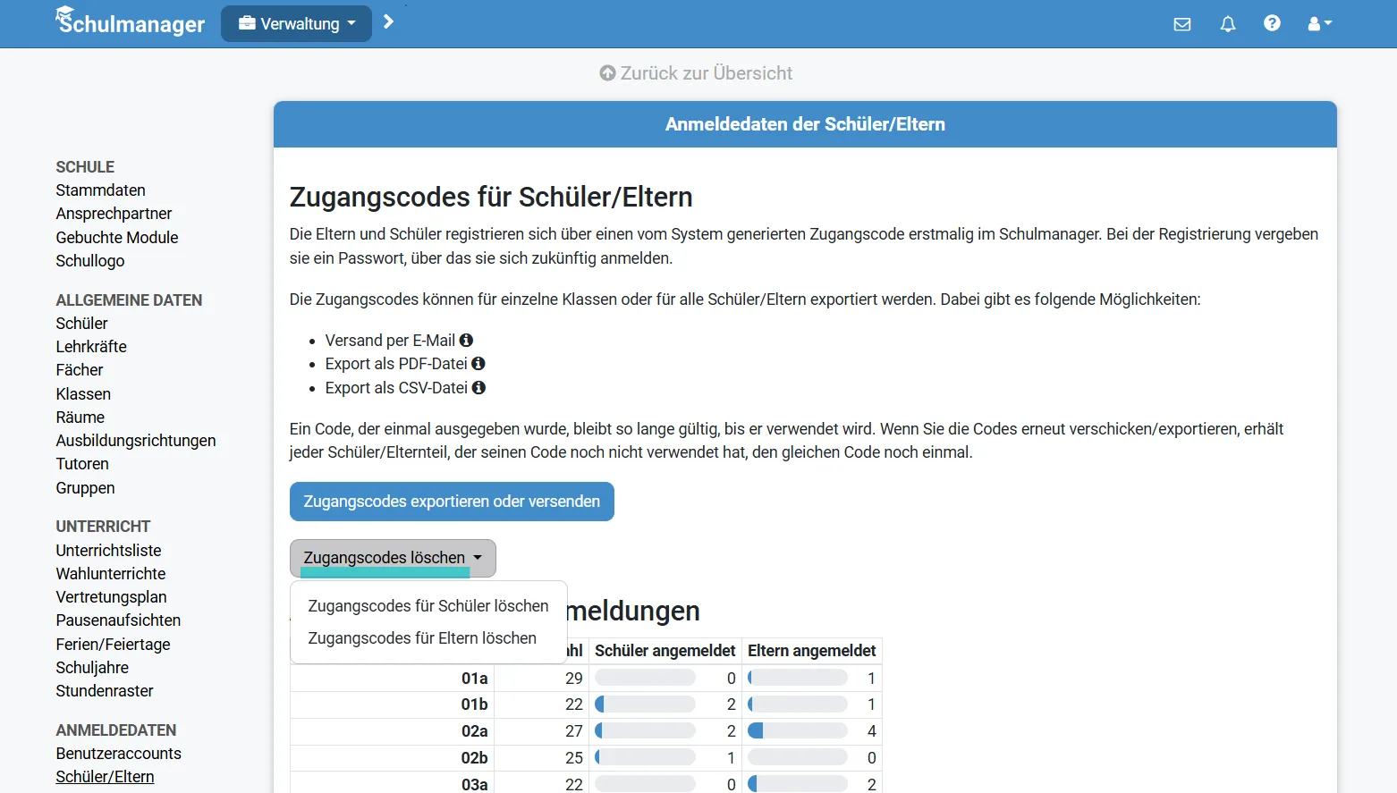Open Benutzeraccounts in the sidebar
This screenshot has height=793, width=1397.
(x=118, y=754)
